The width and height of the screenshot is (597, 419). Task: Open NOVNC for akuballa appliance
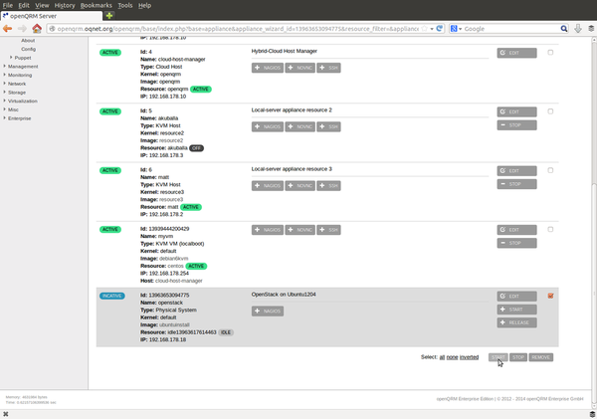[x=300, y=126]
